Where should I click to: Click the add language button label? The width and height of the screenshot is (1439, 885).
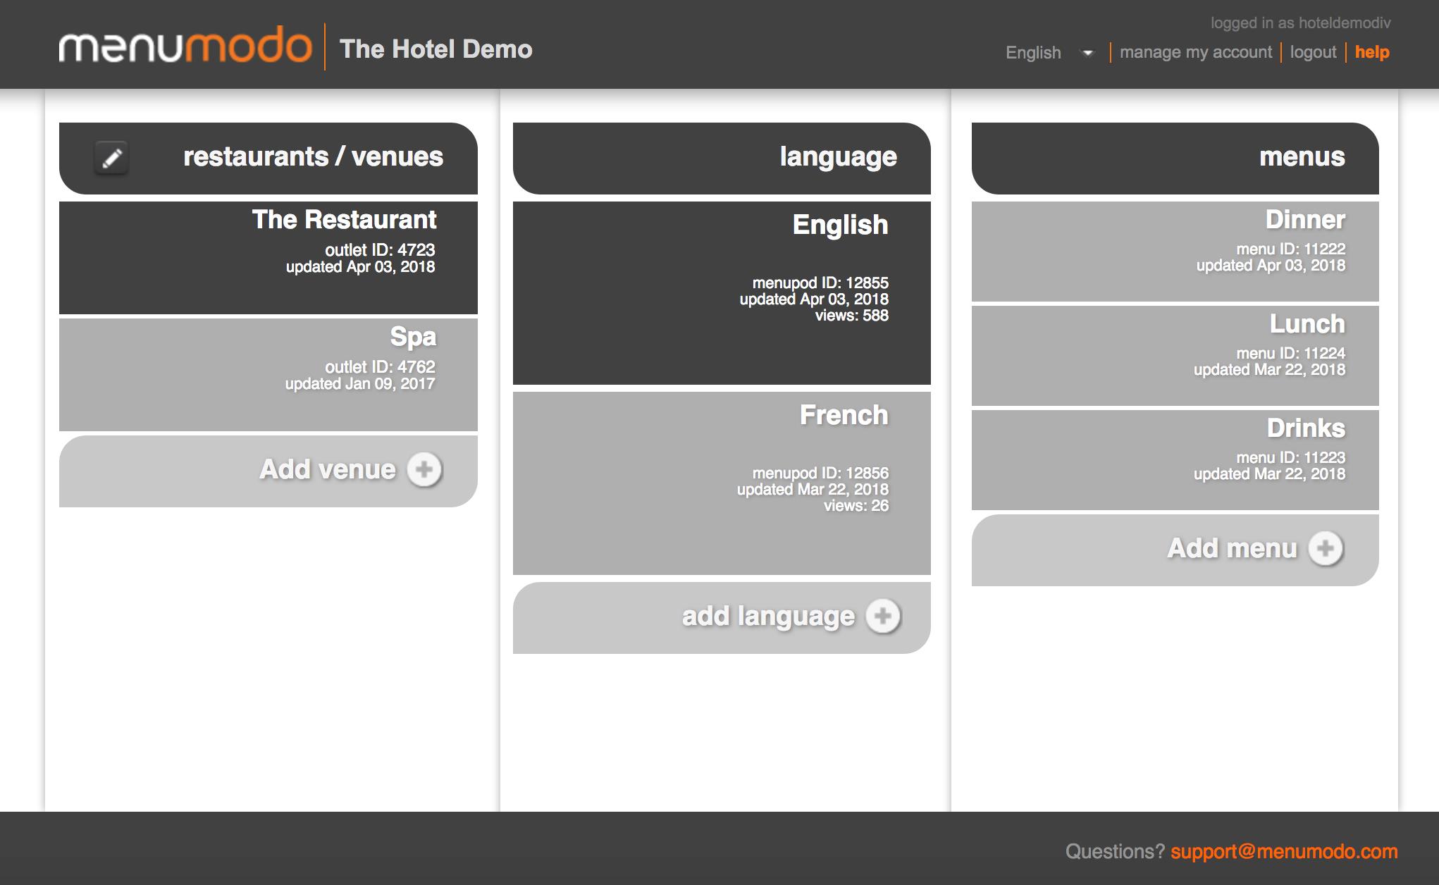point(768,617)
